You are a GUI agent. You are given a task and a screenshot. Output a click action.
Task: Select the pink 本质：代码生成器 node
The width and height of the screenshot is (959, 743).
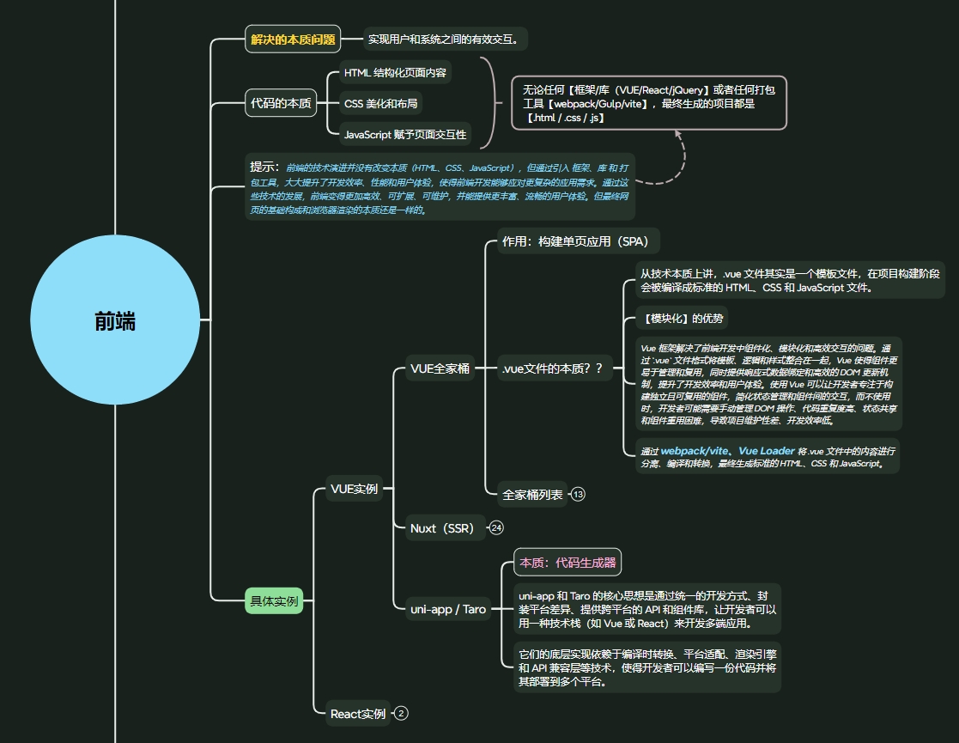(x=568, y=563)
